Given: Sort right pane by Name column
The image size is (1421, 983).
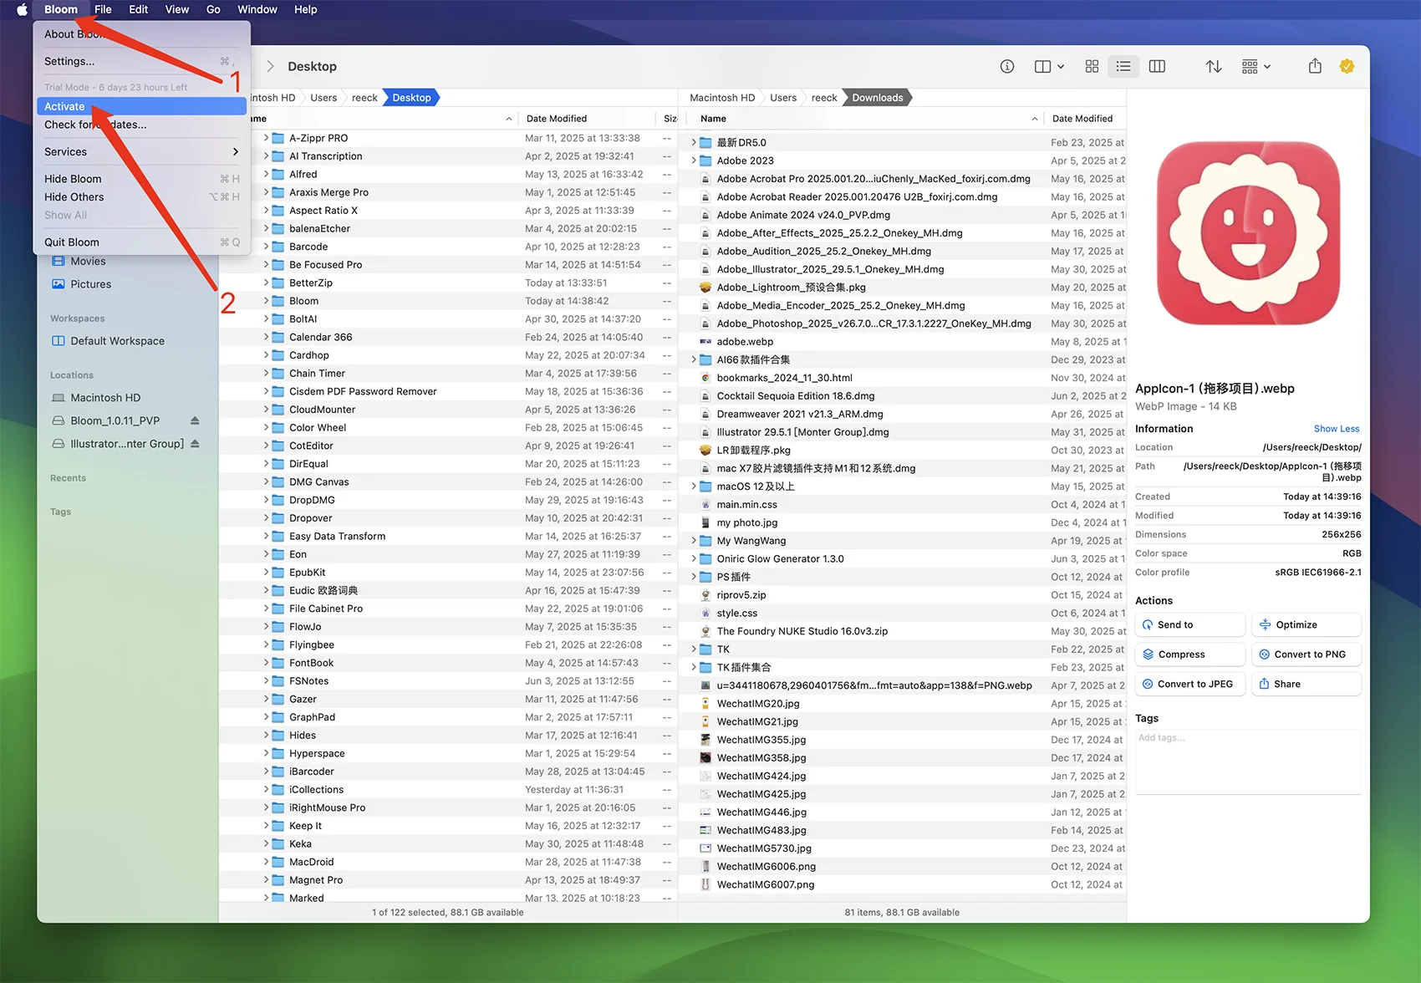Looking at the screenshot, I should [713, 119].
